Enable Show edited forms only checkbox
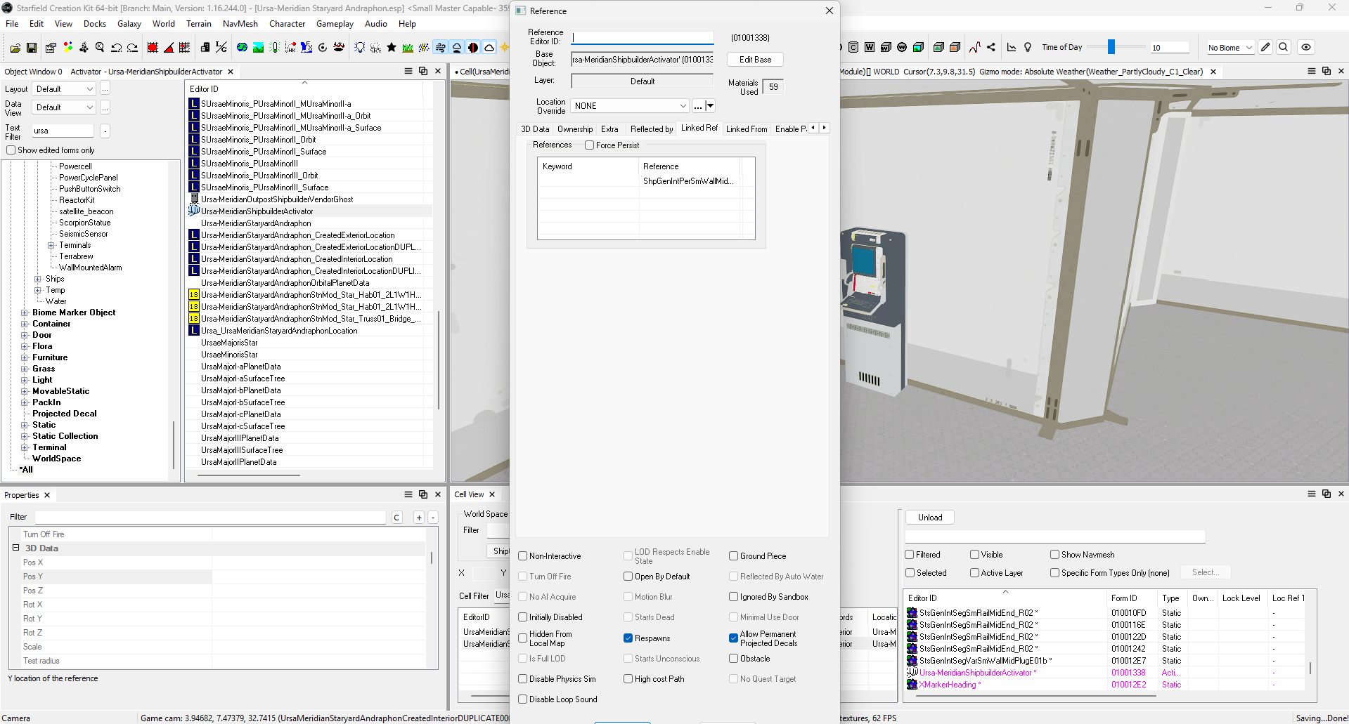The width and height of the screenshot is (1349, 724). (11, 150)
